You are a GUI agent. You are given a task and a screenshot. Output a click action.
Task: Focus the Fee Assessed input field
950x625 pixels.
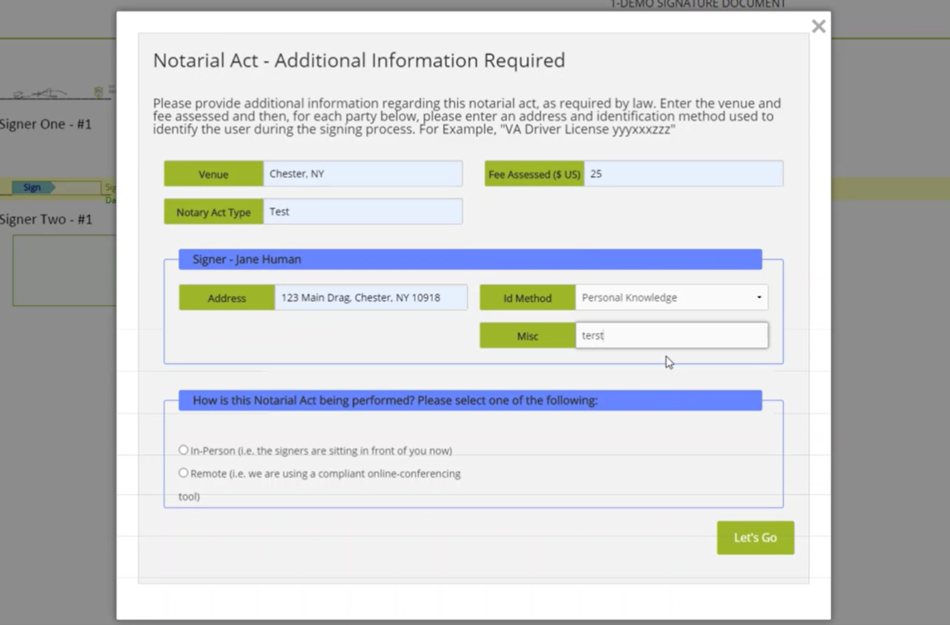pos(683,174)
